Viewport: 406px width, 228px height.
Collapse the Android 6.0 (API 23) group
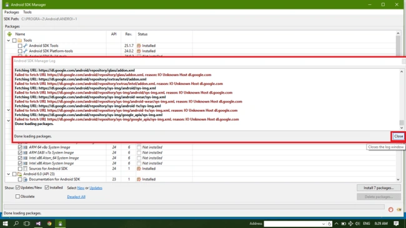click(9, 174)
